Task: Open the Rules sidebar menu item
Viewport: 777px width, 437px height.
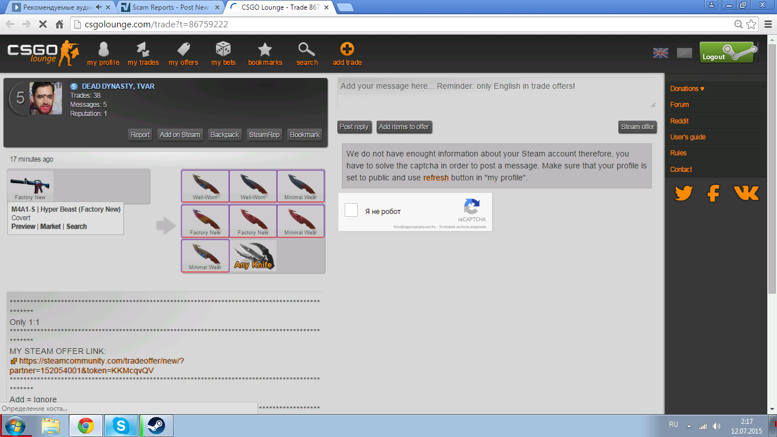Action: coord(678,153)
